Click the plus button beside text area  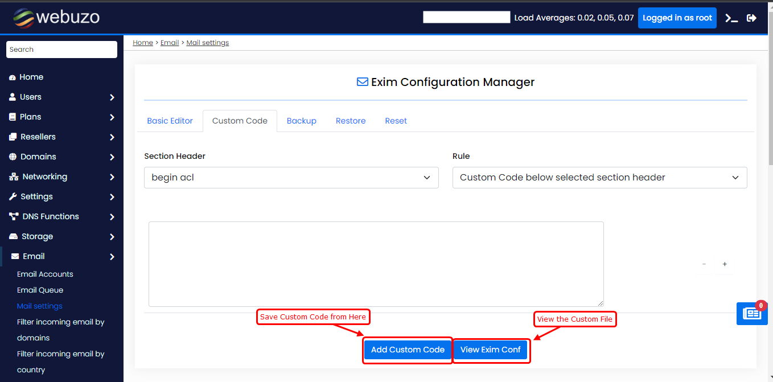[725, 264]
